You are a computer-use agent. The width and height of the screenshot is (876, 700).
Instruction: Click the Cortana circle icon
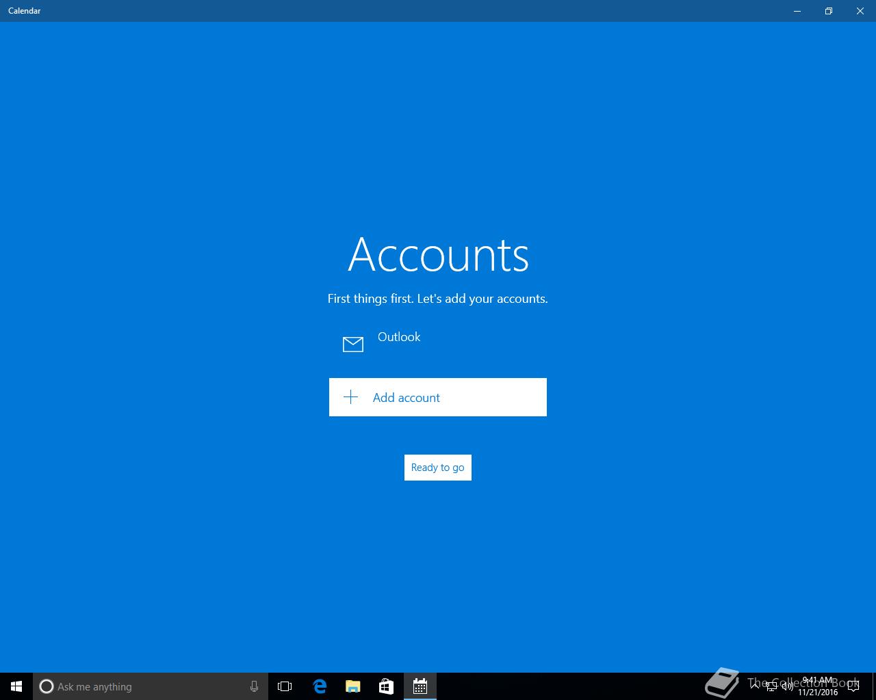[x=47, y=686]
